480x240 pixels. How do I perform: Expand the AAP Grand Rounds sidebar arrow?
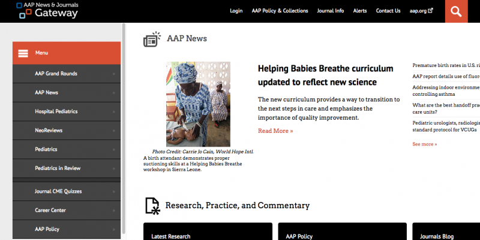tap(113, 74)
